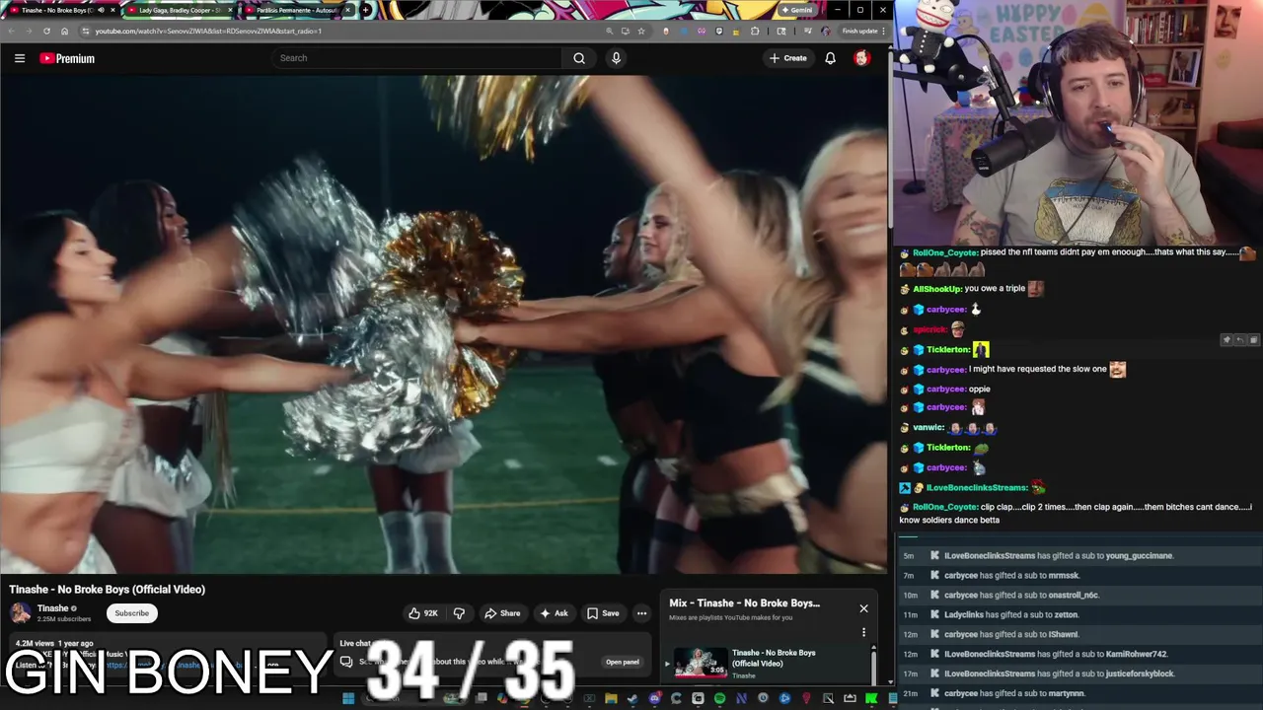Open the YouTube hamburger guide menu

click(x=19, y=58)
